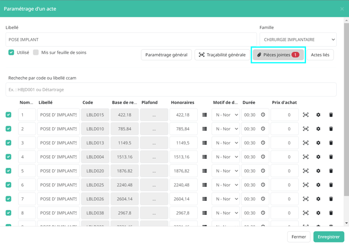Viewport: 349px width, 246px height.
Task: Open Motif dropdown for row LBLD015
Action: (x=226, y=115)
